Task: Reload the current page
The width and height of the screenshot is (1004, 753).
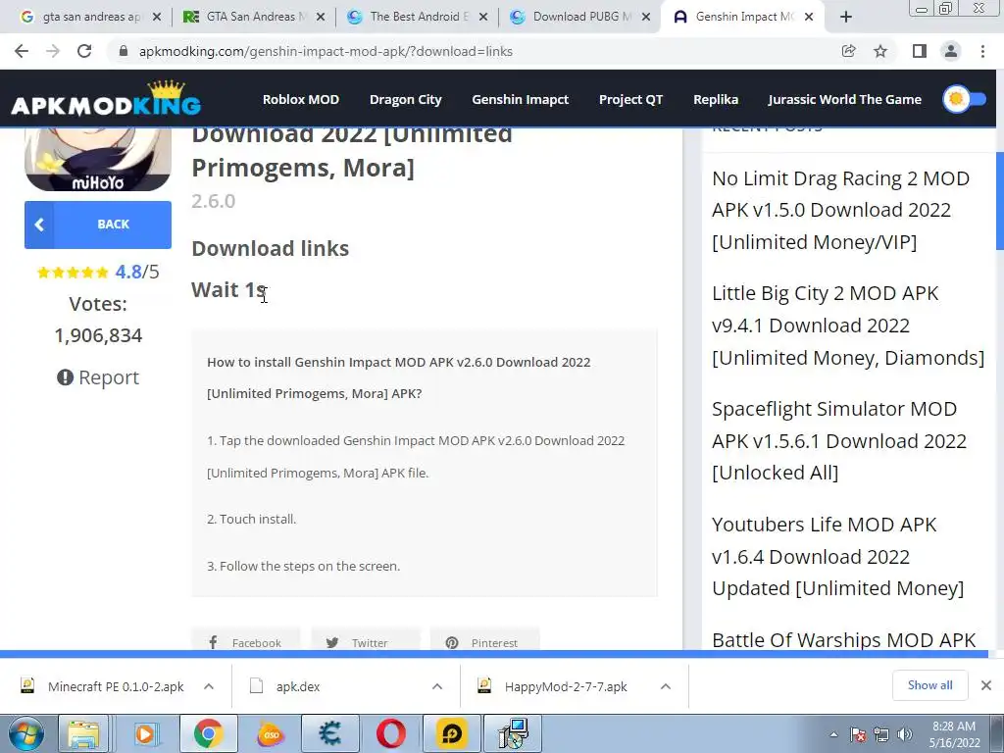Action: 84,51
